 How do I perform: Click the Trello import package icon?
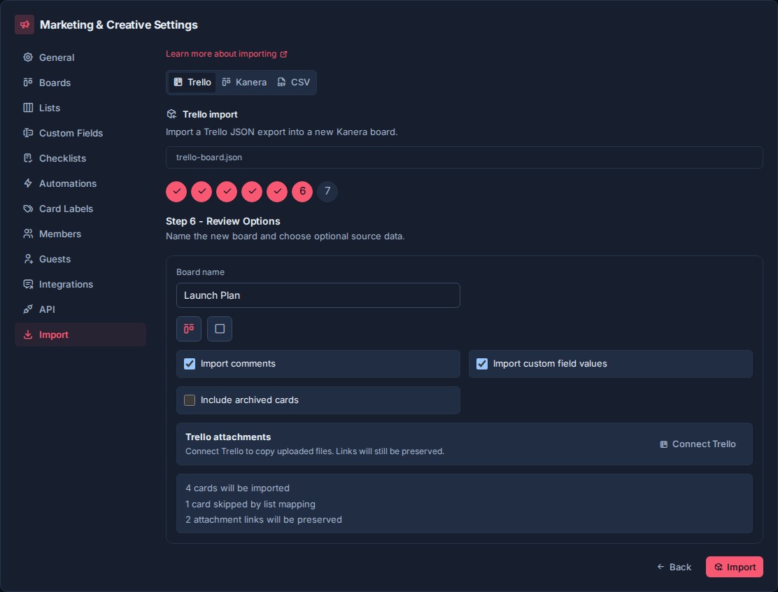pos(171,115)
